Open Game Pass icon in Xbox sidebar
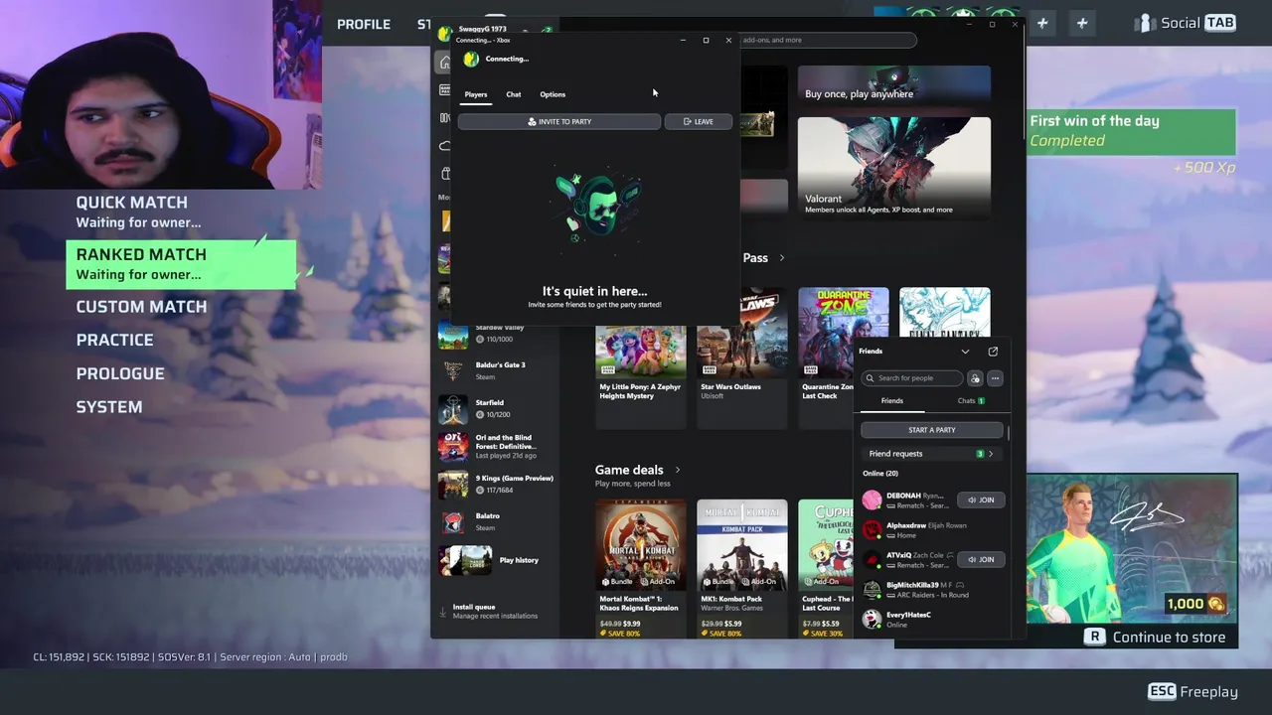The image size is (1272, 715). (444, 90)
